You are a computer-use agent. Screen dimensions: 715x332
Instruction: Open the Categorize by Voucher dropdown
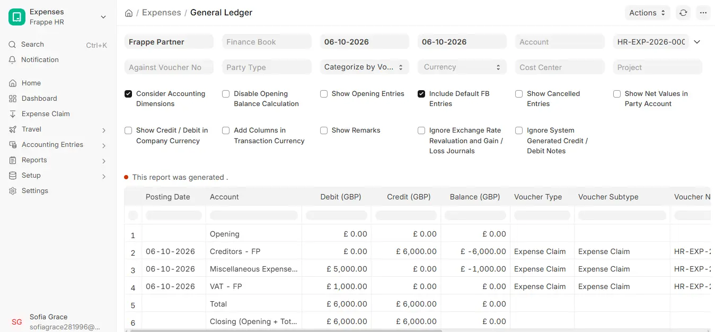(x=364, y=67)
